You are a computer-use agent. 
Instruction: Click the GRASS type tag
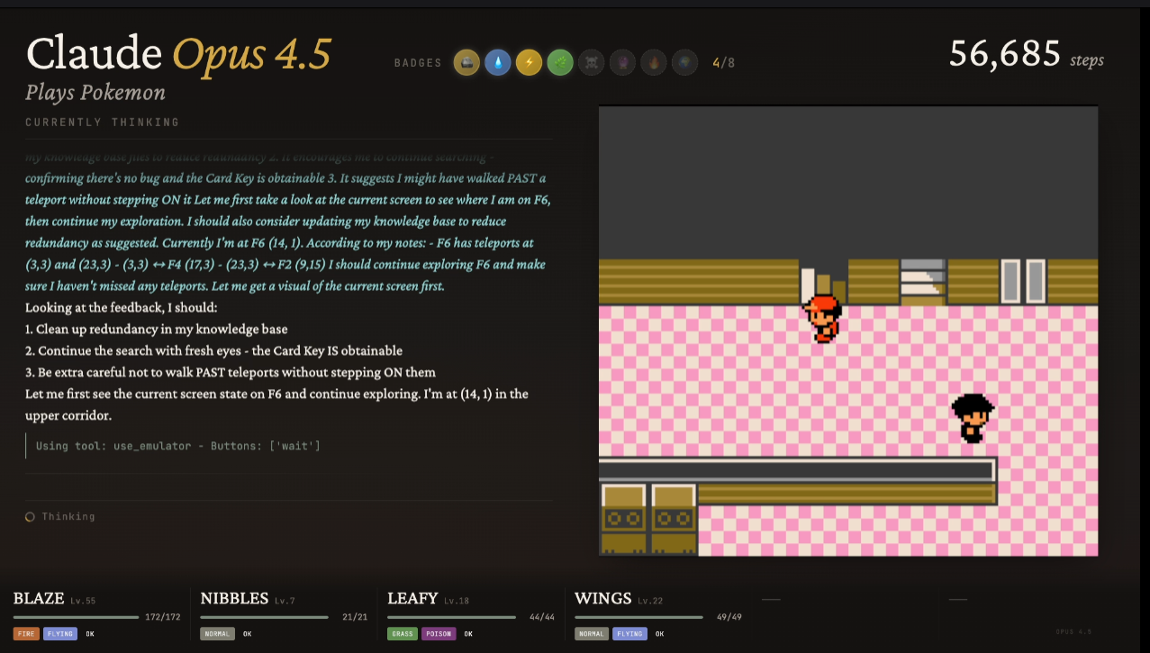[x=402, y=634]
